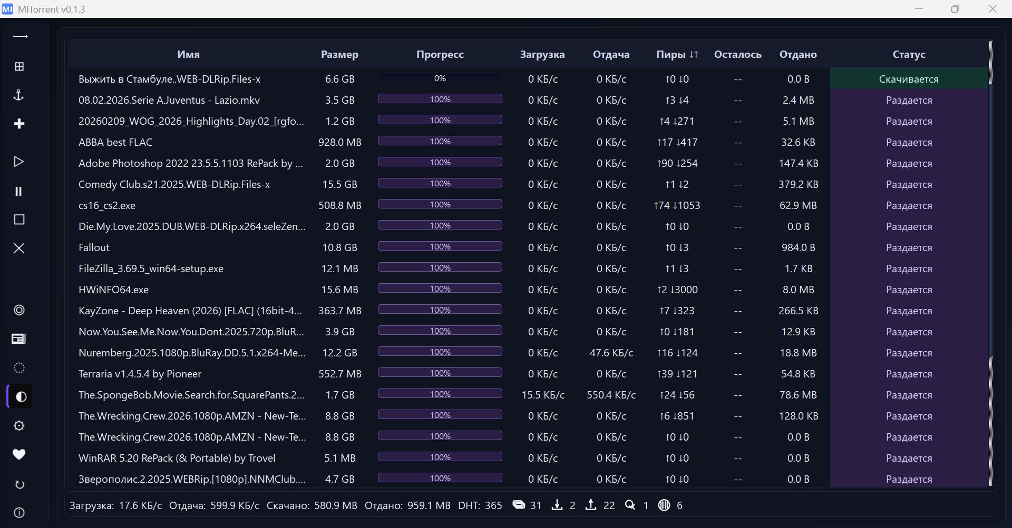Toggle the half-circle dark/light theme icon
Viewport: 1012px width, 528px height.
click(21, 397)
